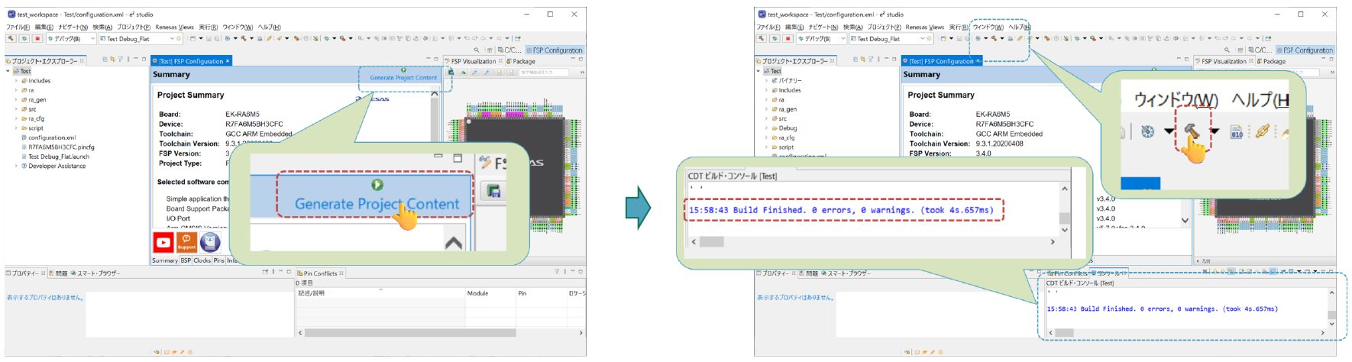Switch to the BSP tab

tap(186, 260)
